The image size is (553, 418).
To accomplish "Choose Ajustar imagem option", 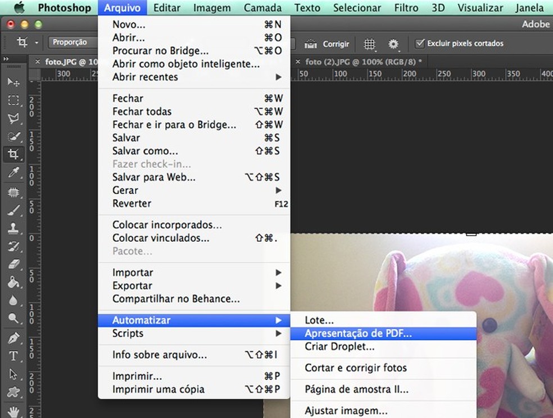I will click(x=383, y=411).
